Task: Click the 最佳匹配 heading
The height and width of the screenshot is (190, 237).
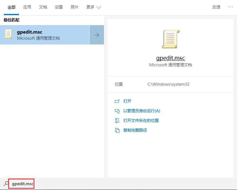Action: [x=11, y=20]
